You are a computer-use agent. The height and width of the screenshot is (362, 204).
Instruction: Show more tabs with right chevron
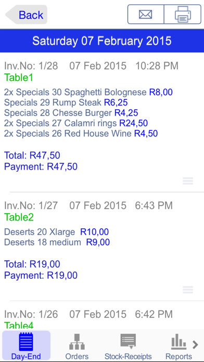tap(196, 345)
